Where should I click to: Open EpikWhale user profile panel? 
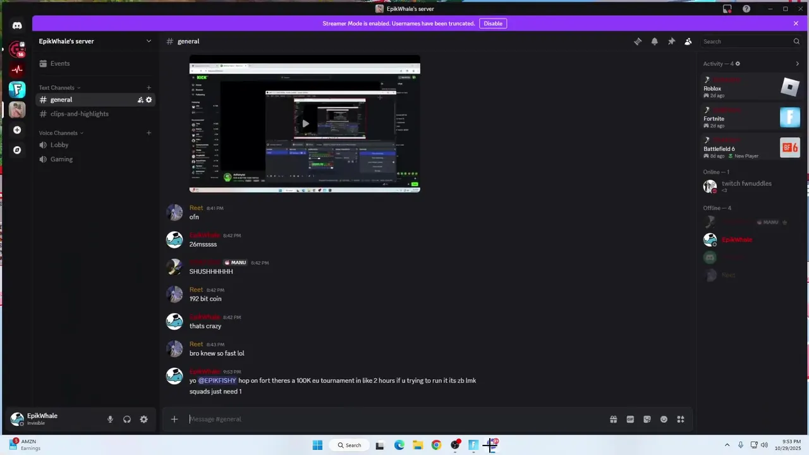[54, 419]
